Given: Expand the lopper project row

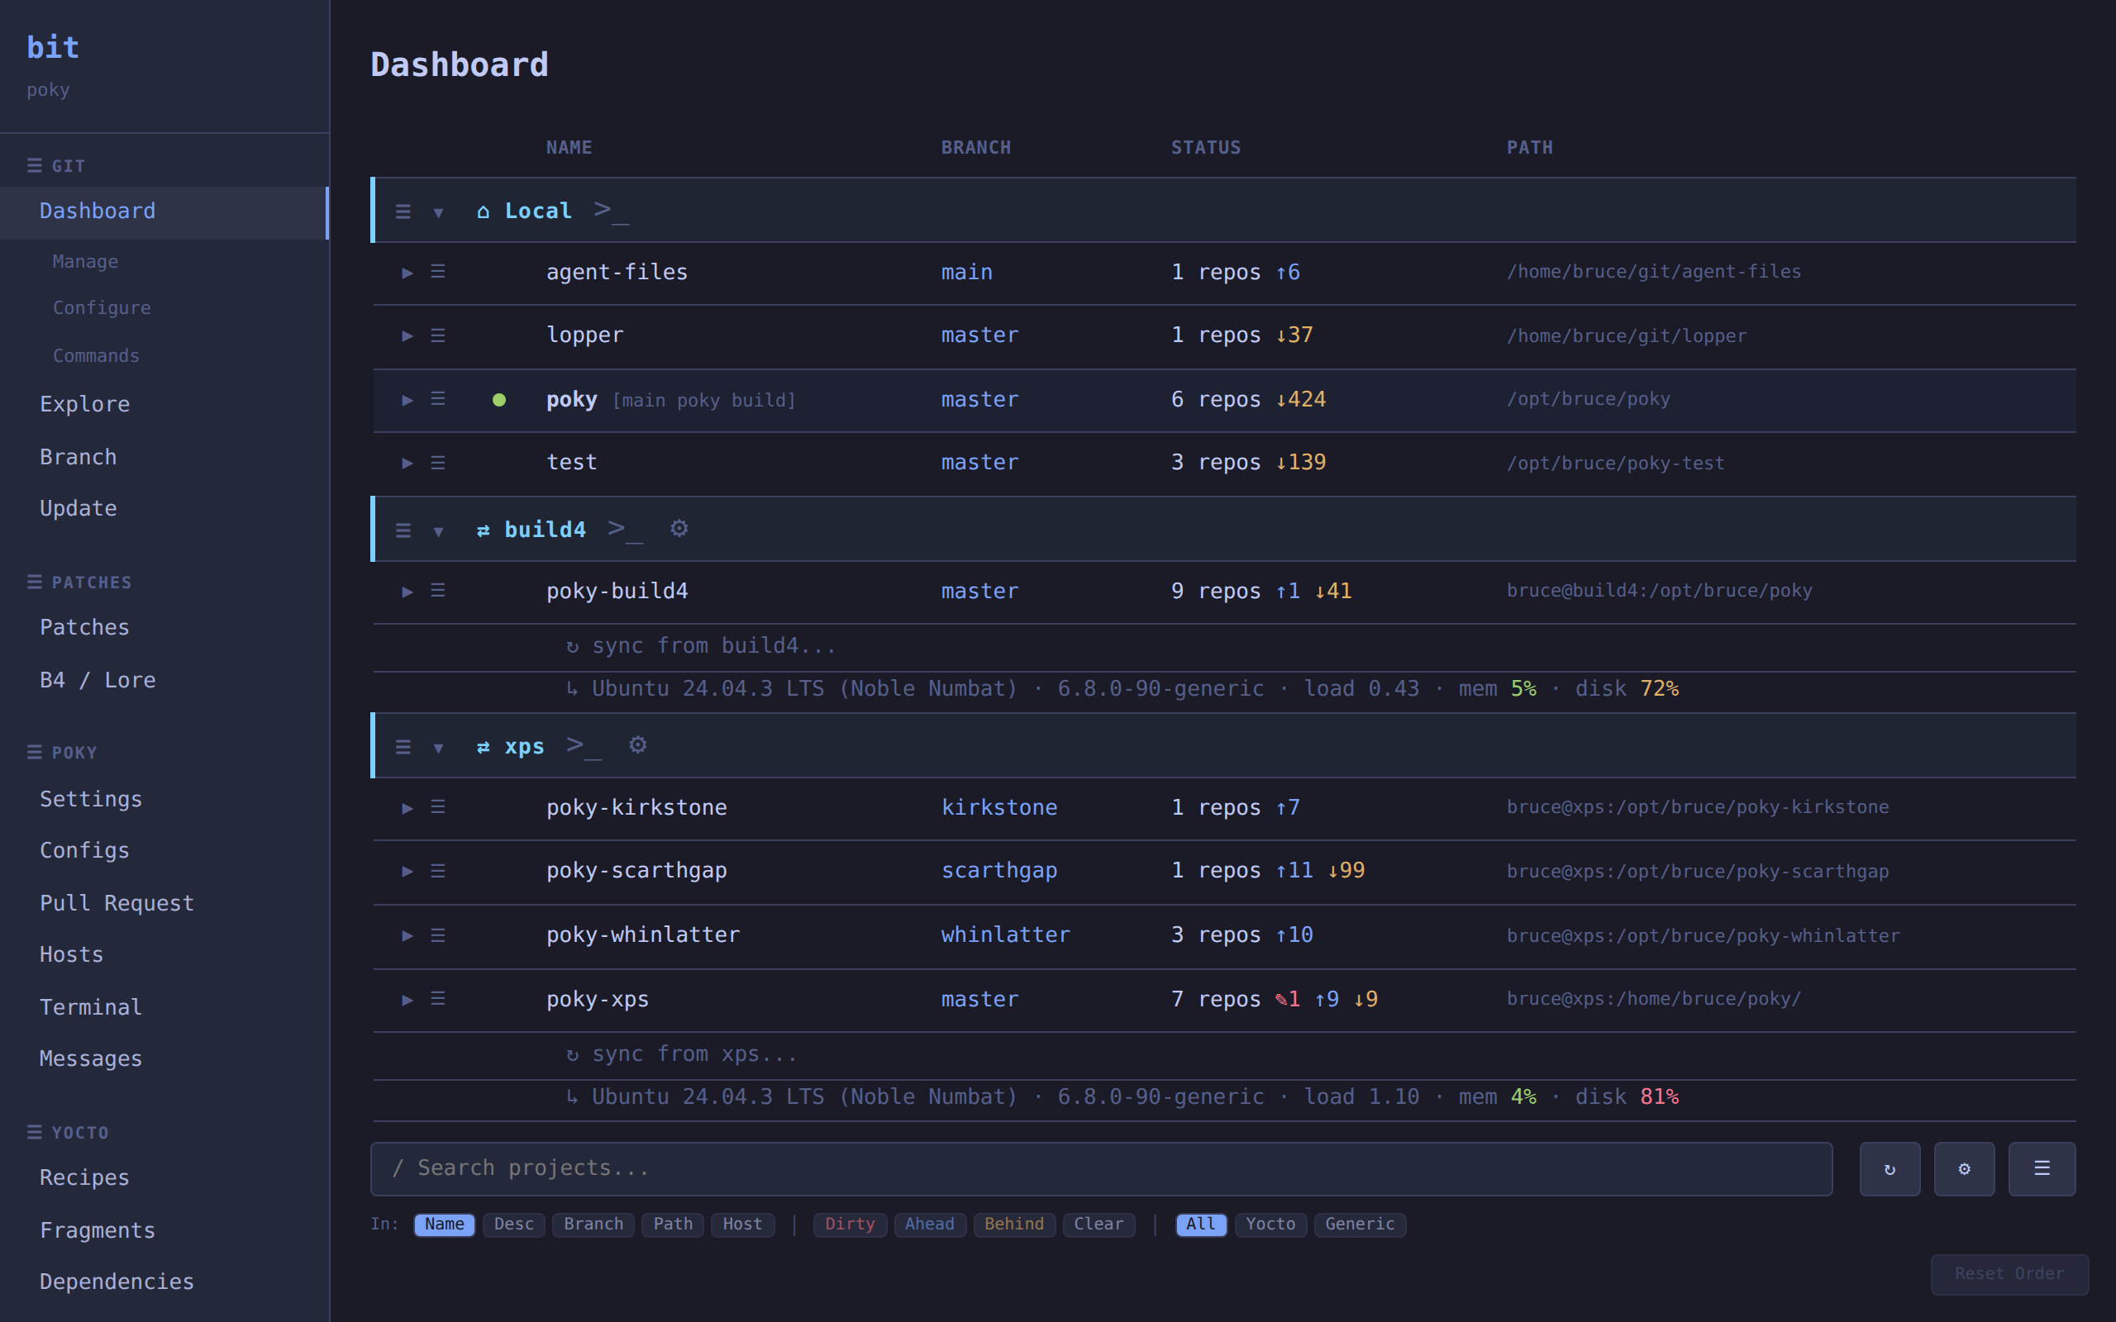Looking at the screenshot, I should pos(407,335).
